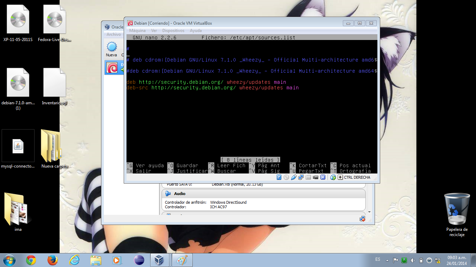The image size is (476, 267).
Task: Open the Máquina menu
Action: tap(138, 31)
